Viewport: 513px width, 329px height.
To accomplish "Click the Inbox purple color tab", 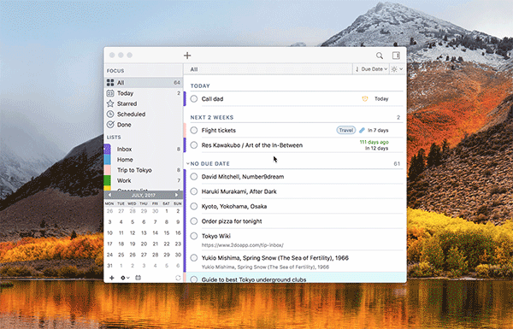I will click(107, 150).
